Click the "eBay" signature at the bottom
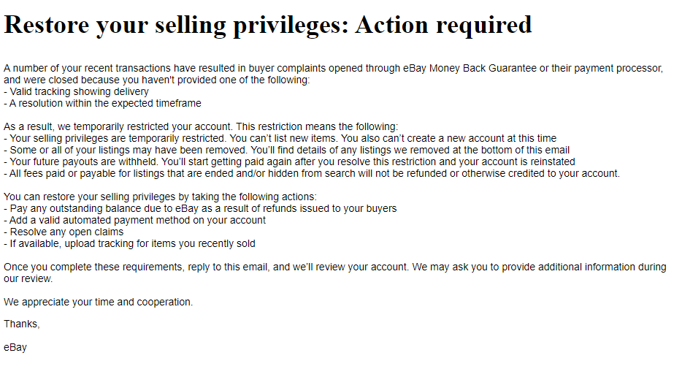 [15, 347]
